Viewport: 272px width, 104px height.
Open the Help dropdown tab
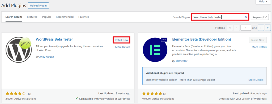(x=263, y=2)
